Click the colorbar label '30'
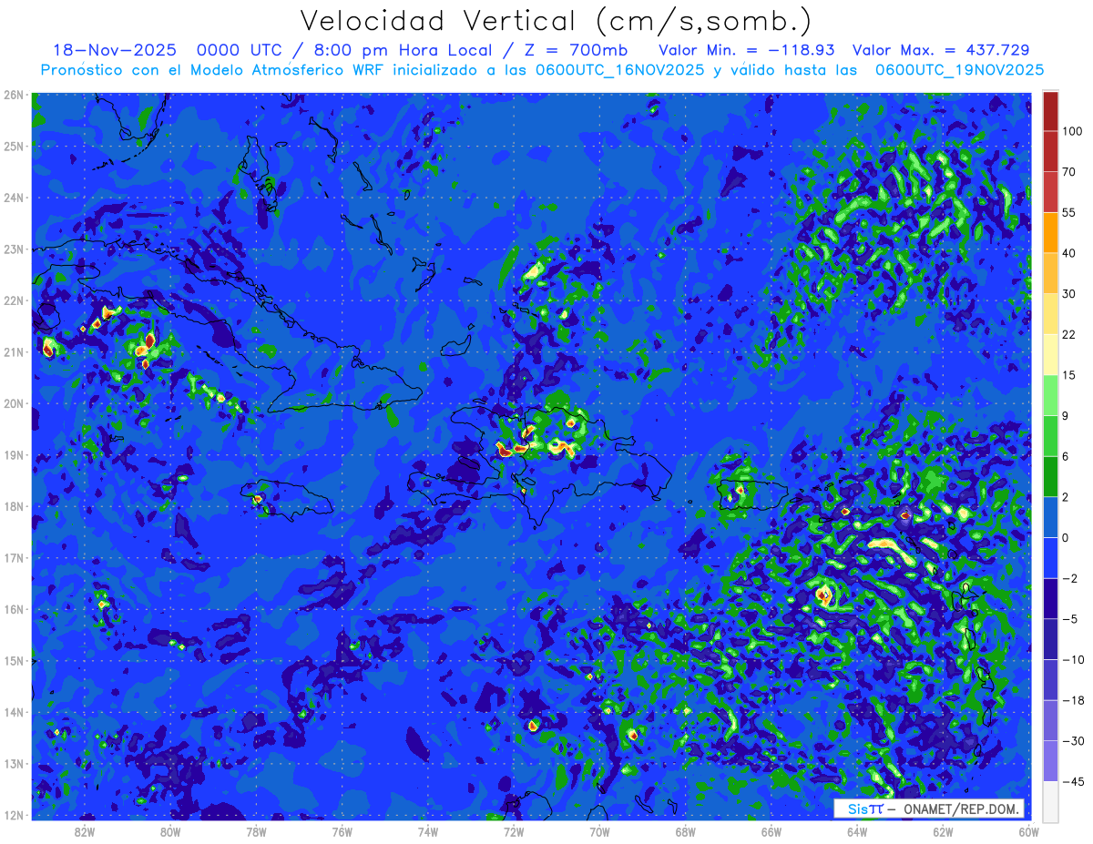Screen dimensions: 1093x844 [x=1069, y=294]
